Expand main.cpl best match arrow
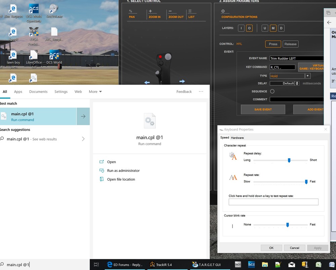Screen dimensions: 336x270 83,116
